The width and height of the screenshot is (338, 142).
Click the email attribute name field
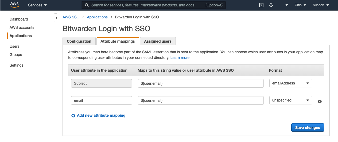click(102, 100)
